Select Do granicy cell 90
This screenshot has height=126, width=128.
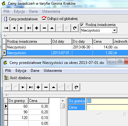click(x=18, y=112)
